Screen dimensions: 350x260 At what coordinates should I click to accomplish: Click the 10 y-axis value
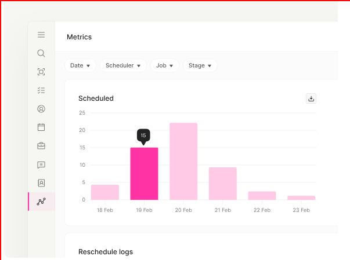tap(82, 165)
